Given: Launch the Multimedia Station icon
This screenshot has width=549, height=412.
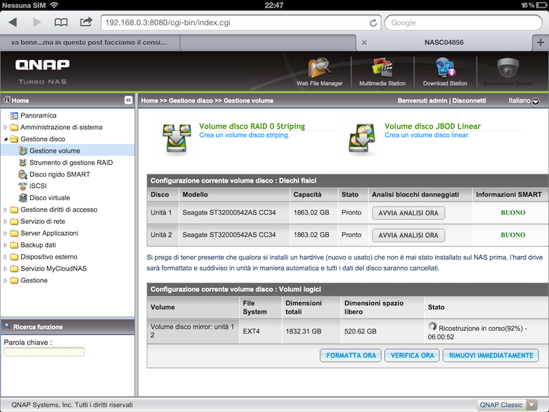Looking at the screenshot, I should (382, 69).
